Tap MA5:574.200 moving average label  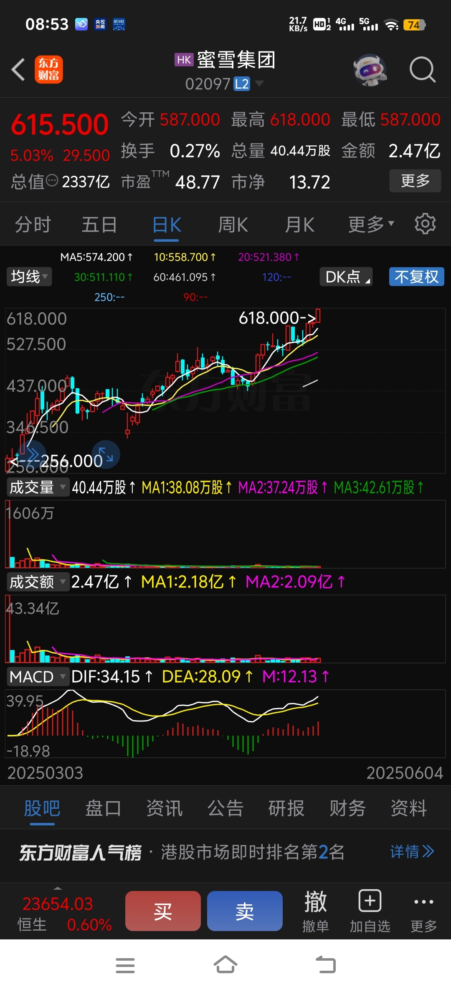(x=96, y=257)
